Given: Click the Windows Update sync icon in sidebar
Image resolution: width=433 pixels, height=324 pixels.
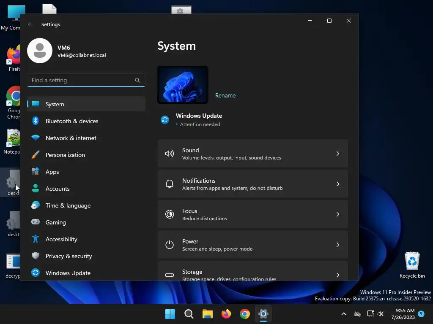Looking at the screenshot, I should pyautogui.click(x=36, y=273).
